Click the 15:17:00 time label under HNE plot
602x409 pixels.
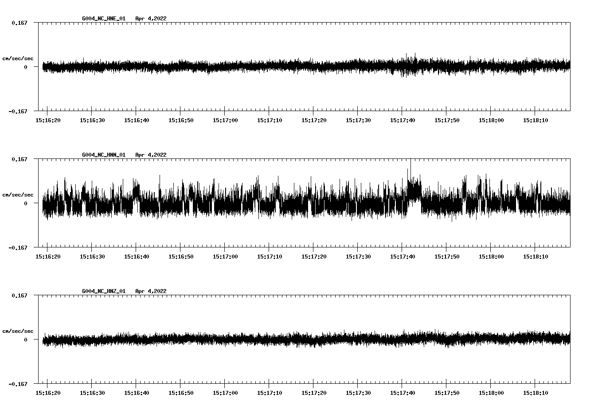[225, 120]
